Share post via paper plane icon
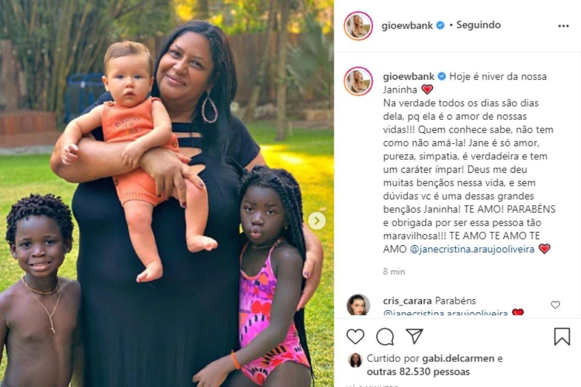Screen dimensions: 581x387 coord(414,336)
